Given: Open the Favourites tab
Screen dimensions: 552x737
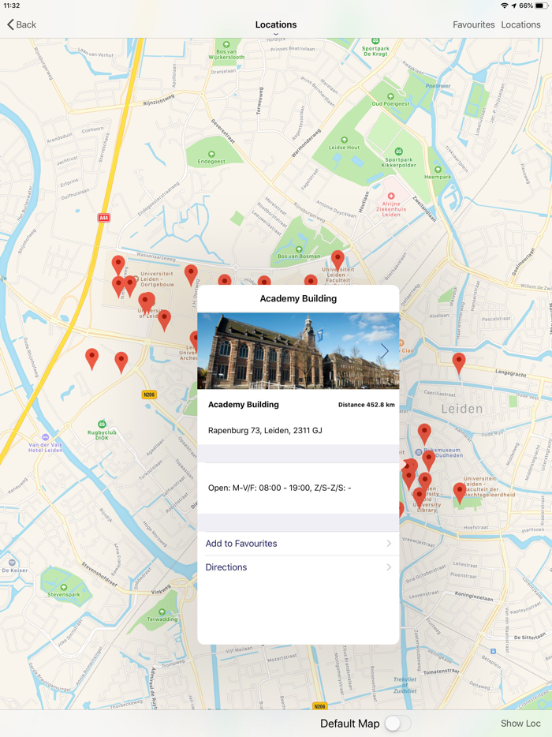Looking at the screenshot, I should pos(474,24).
